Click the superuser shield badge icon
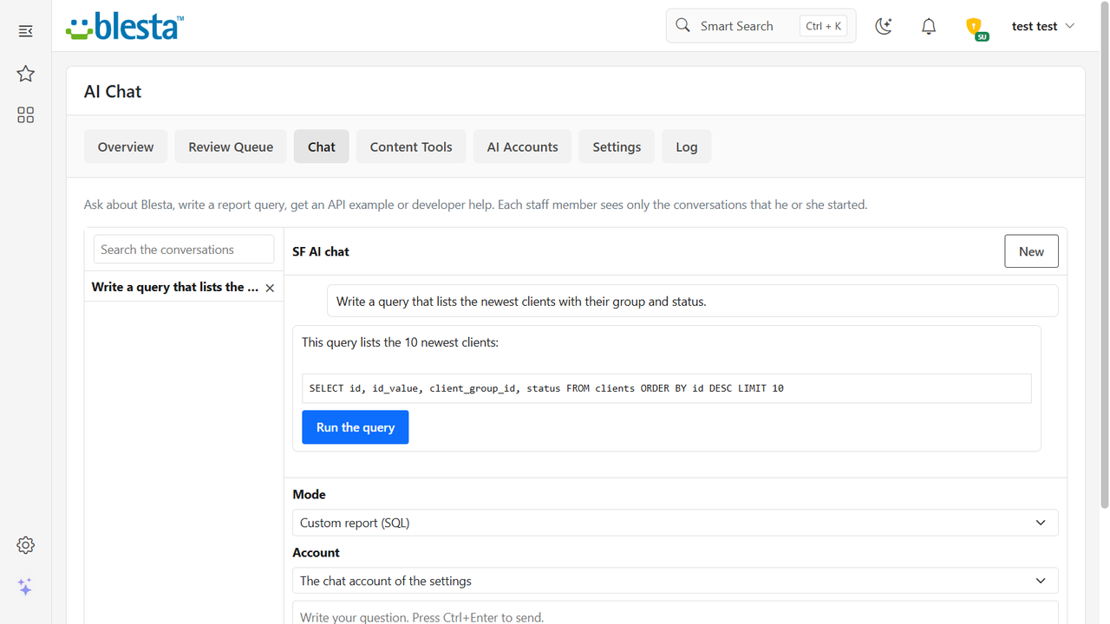Image resolution: width=1110 pixels, height=624 pixels. (x=976, y=28)
